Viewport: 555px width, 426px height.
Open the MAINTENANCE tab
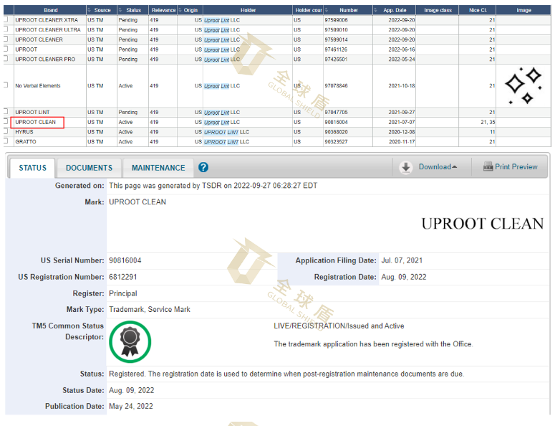coord(158,168)
